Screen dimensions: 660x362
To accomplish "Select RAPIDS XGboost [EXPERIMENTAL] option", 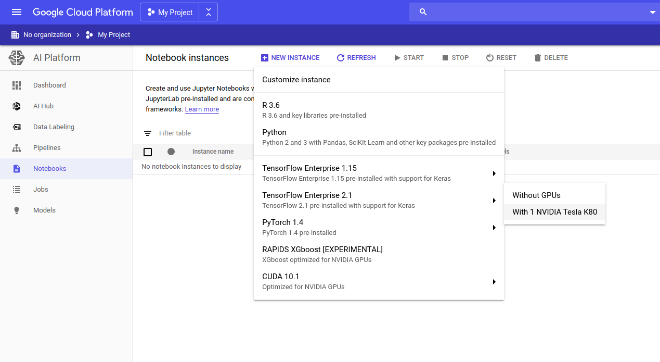I will coord(379,255).
